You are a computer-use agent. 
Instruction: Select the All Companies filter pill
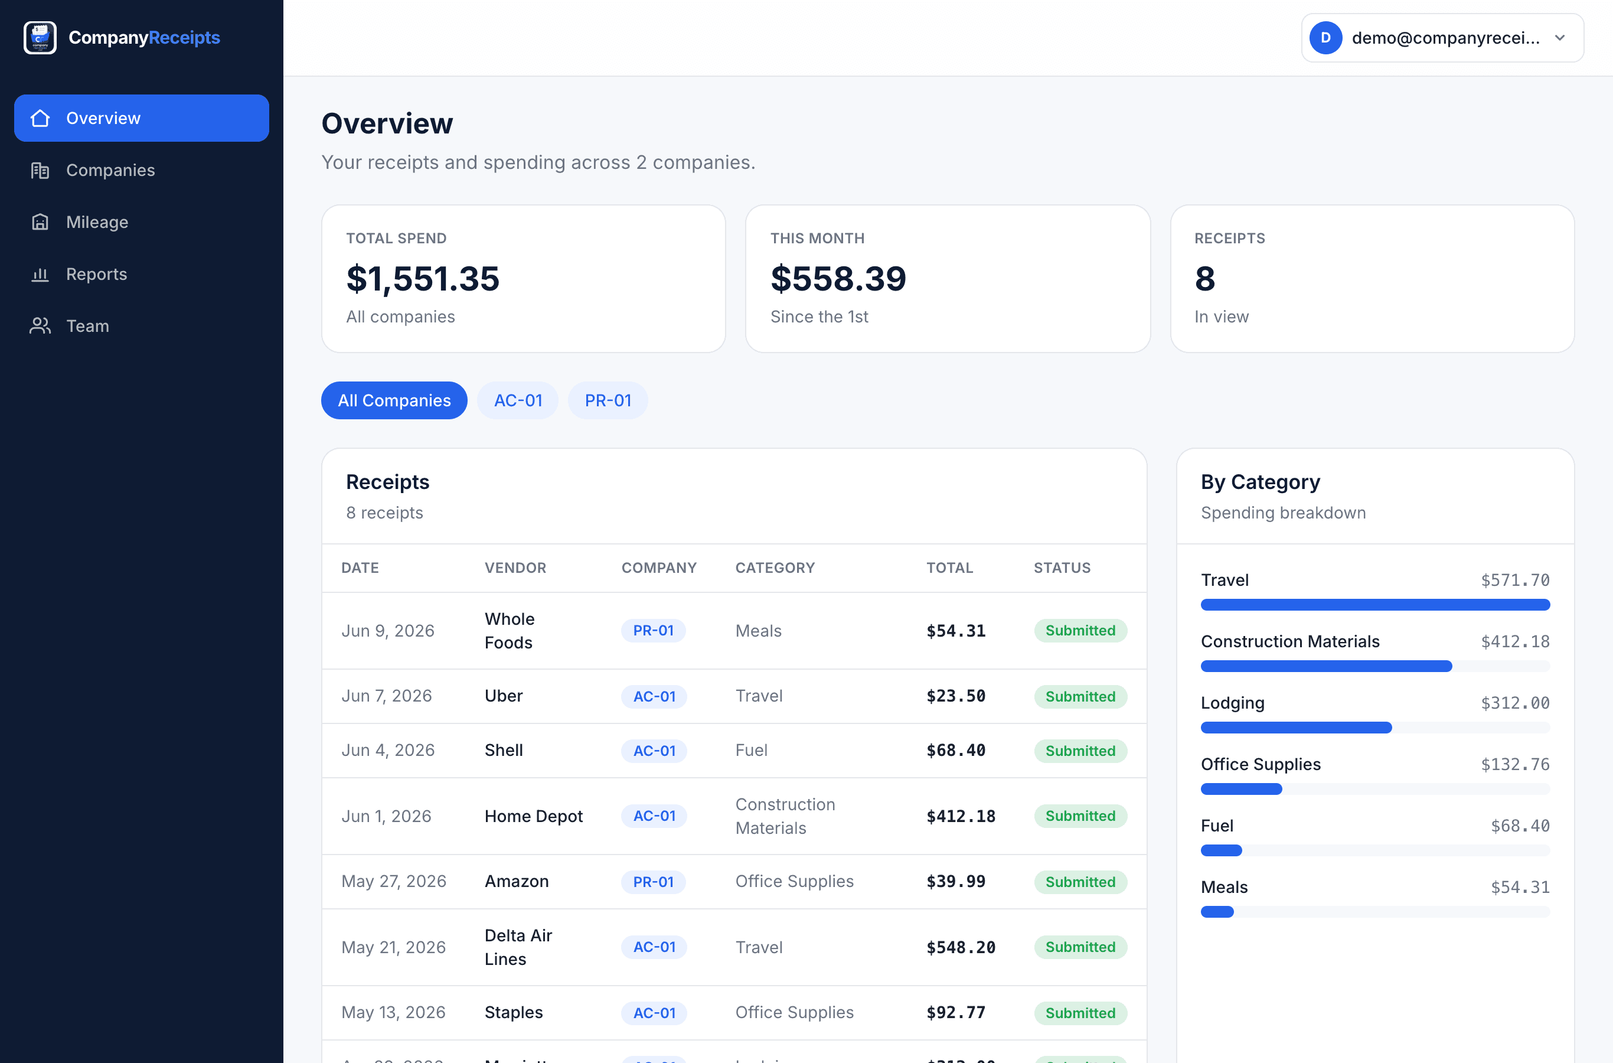394,400
